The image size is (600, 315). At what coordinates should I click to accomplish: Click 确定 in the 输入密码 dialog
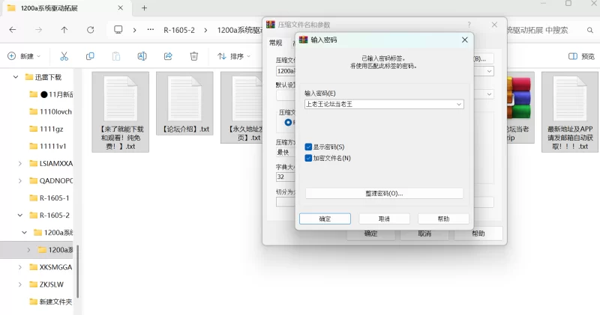325,218
